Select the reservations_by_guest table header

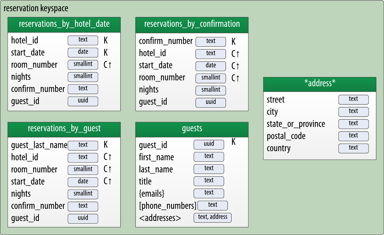64,129
